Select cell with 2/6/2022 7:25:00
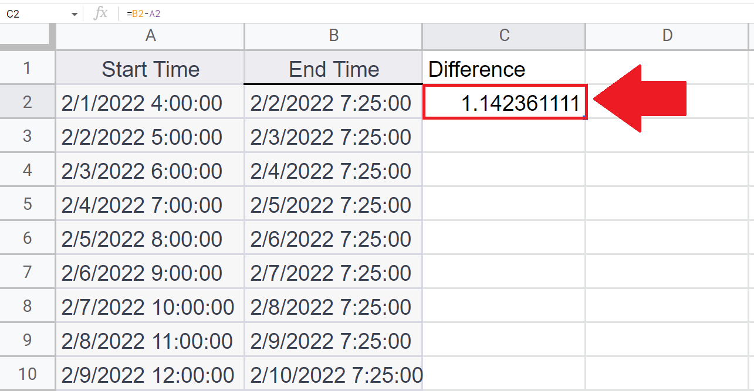The height and width of the screenshot is (391, 754). pyautogui.click(x=333, y=238)
